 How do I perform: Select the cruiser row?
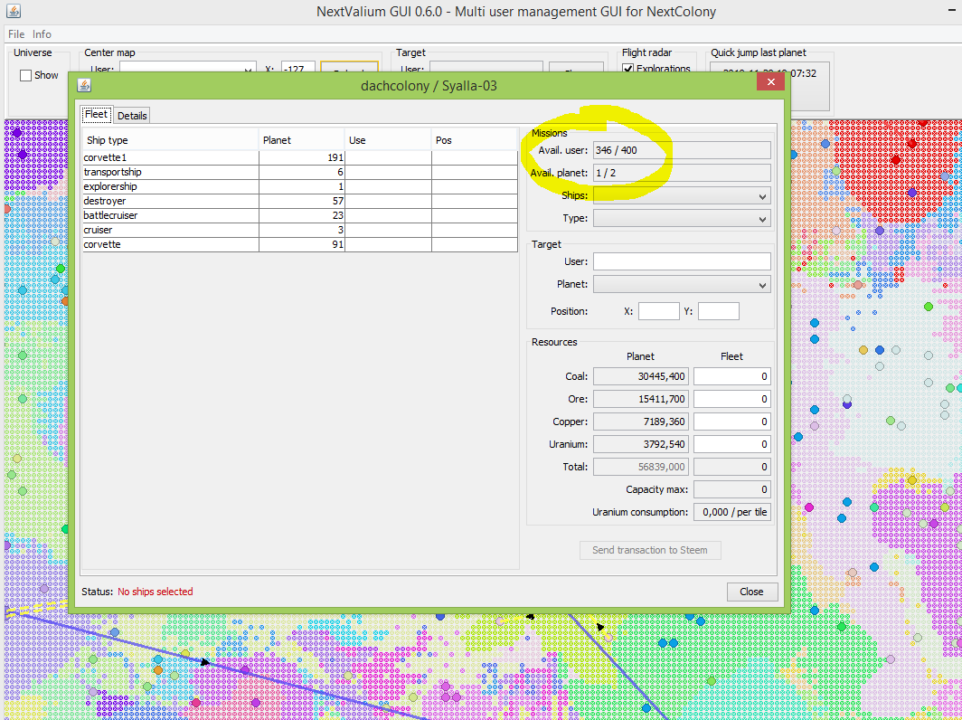point(300,230)
